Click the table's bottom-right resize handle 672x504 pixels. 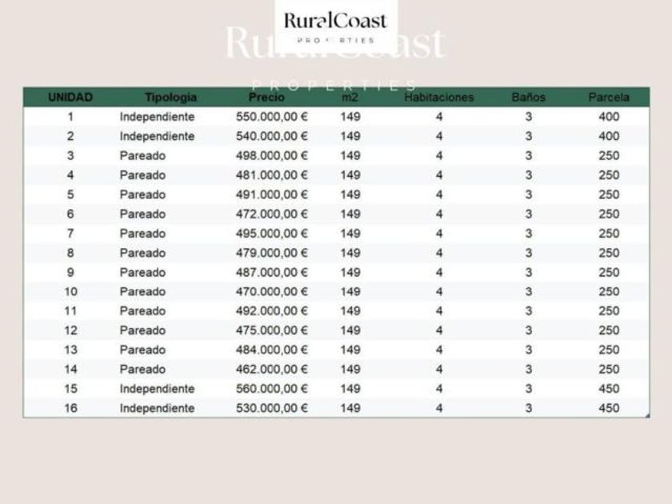point(647,415)
